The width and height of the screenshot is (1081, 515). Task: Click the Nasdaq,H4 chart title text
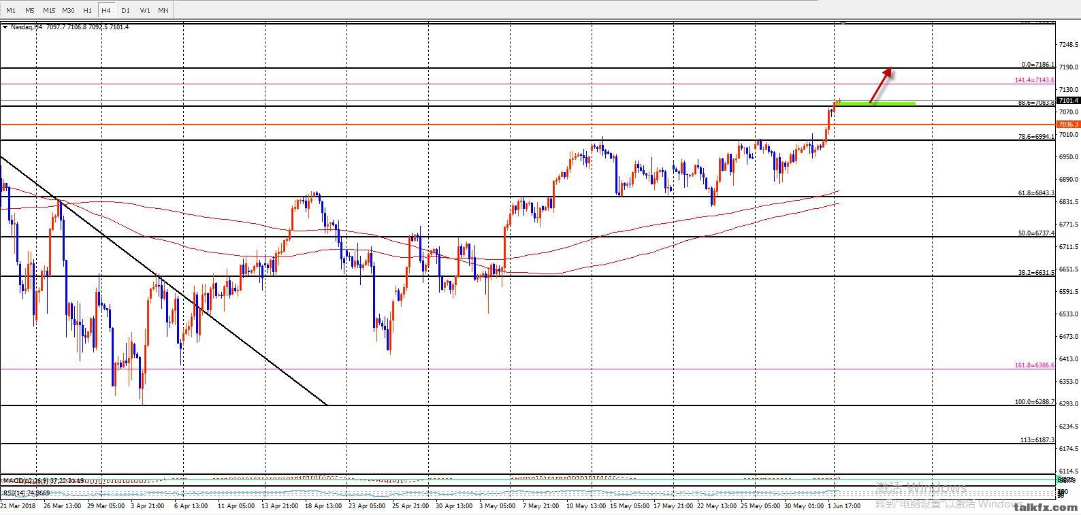coord(27,27)
